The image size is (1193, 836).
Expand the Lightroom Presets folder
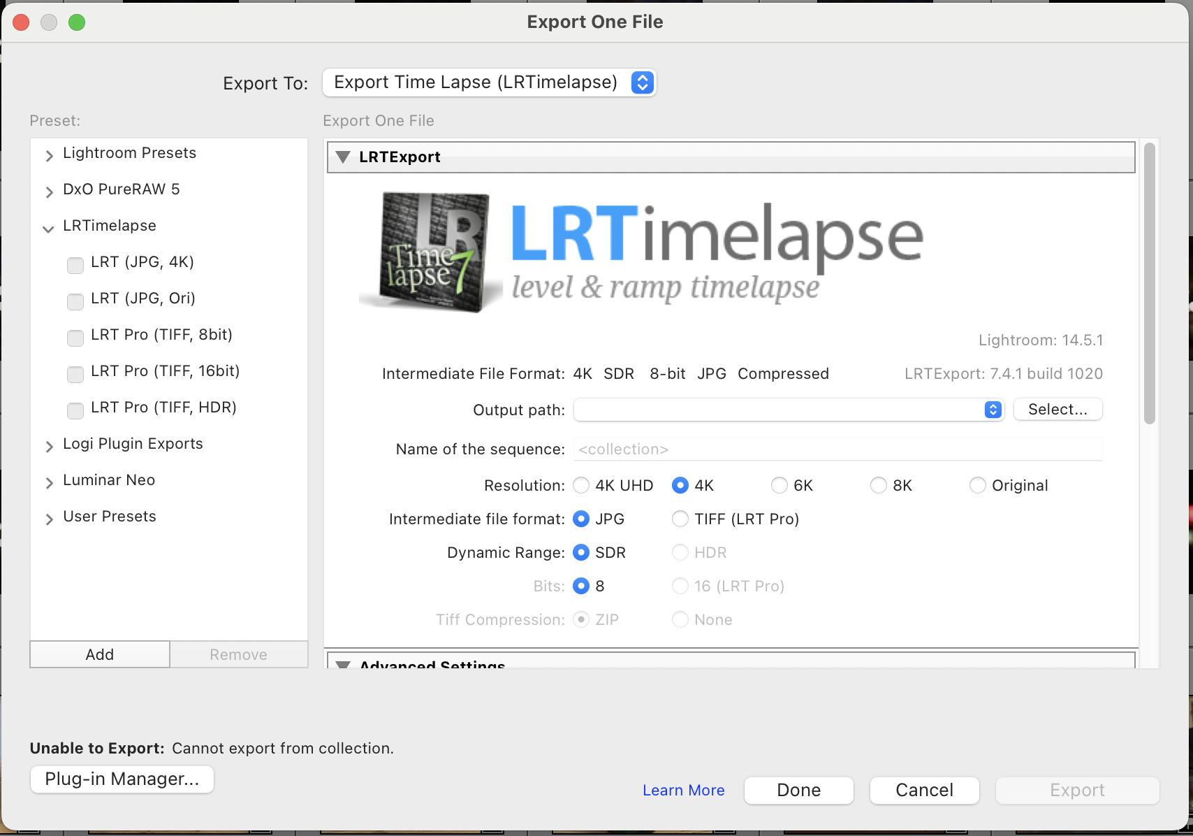pos(49,155)
